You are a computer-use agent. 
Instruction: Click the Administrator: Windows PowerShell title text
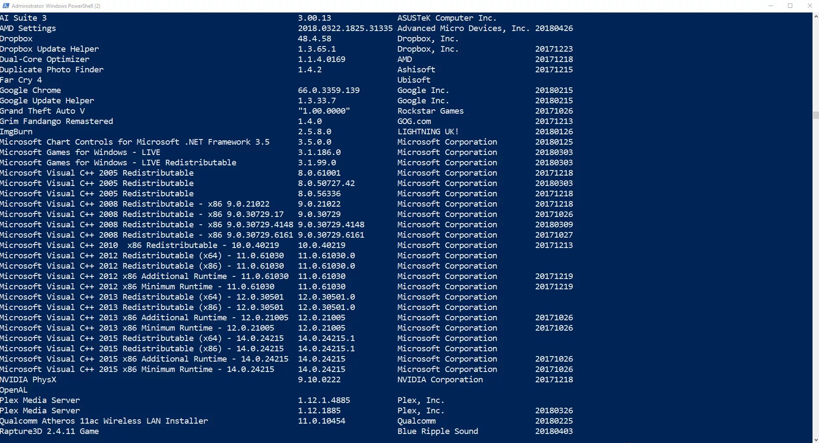tap(56, 6)
